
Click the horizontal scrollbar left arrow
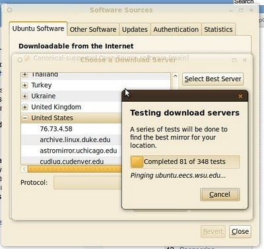(24, 169)
